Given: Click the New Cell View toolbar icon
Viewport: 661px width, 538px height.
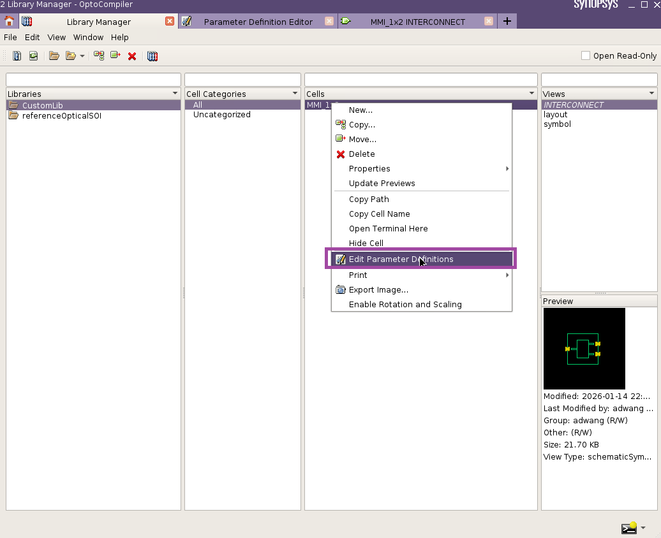Looking at the screenshot, I should (x=33, y=56).
